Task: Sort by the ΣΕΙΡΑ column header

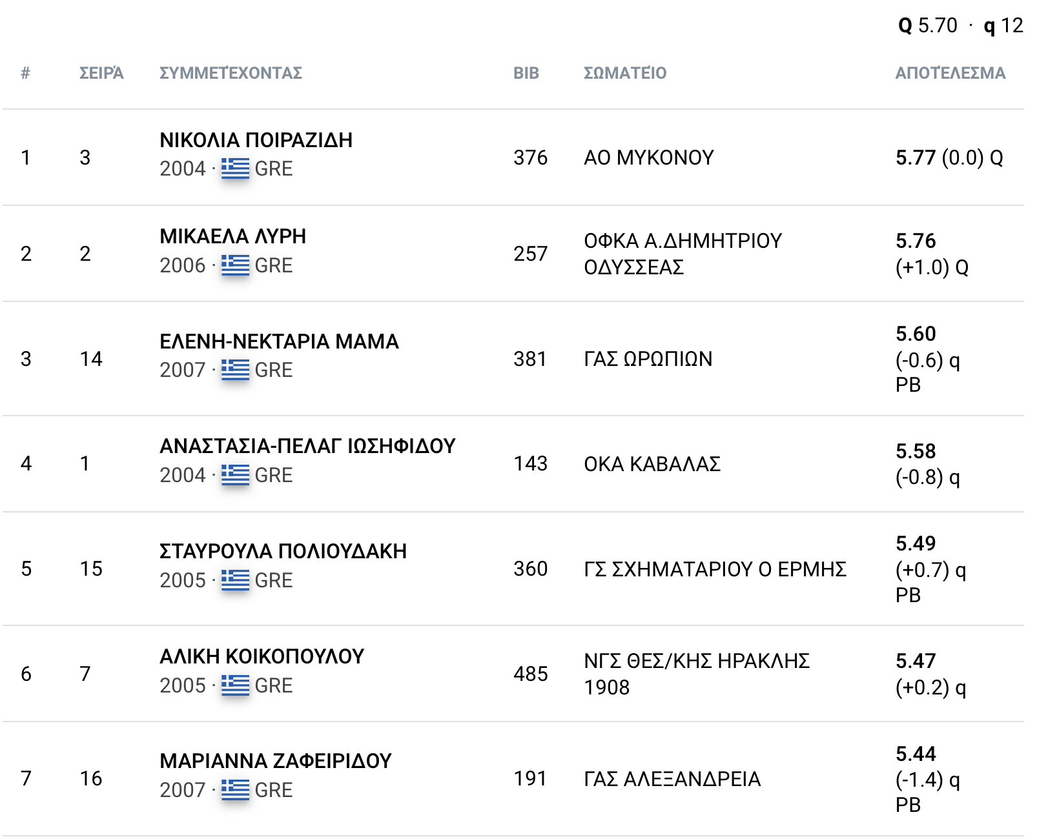Action: [x=101, y=73]
